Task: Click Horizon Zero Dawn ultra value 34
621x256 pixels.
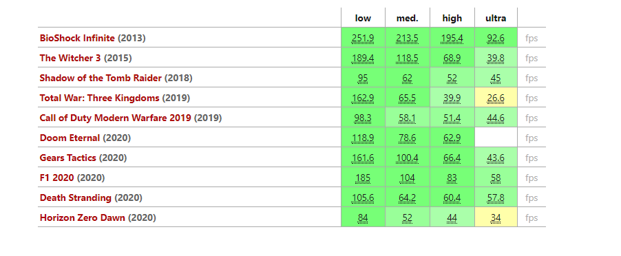Action: 496,217
